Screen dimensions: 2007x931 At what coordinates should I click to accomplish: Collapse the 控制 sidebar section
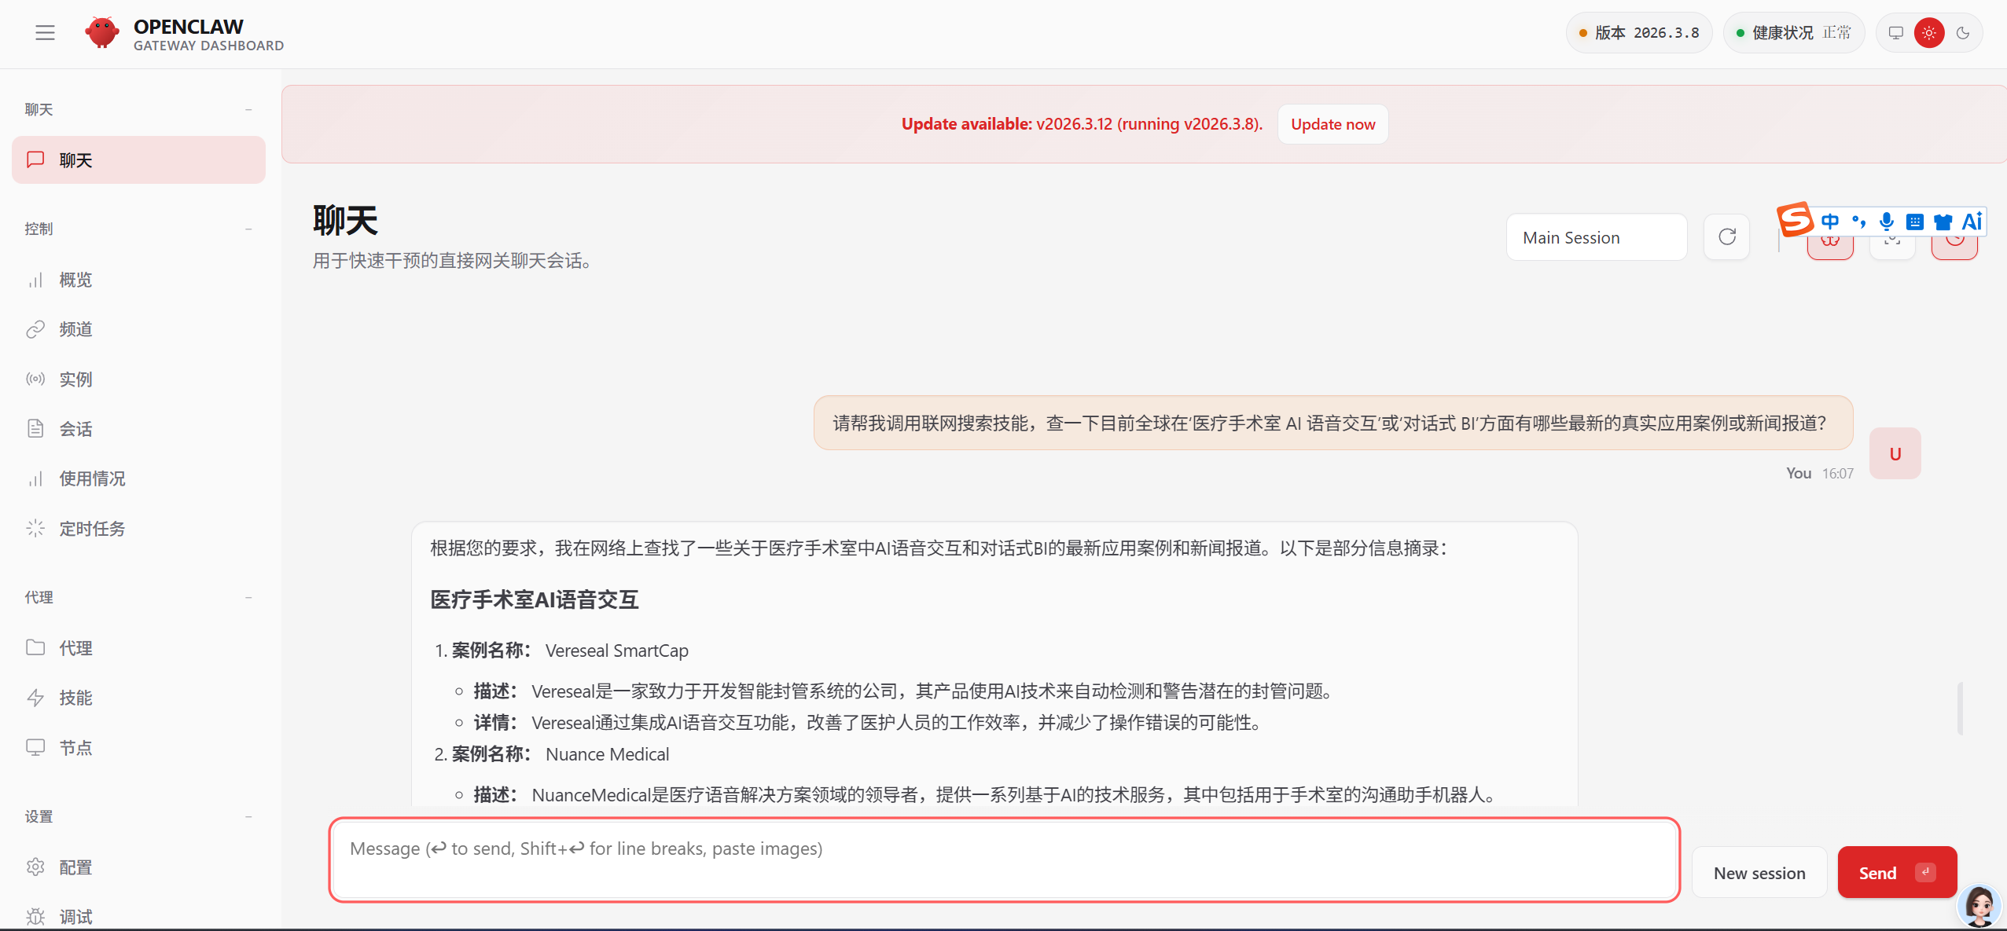click(x=248, y=229)
